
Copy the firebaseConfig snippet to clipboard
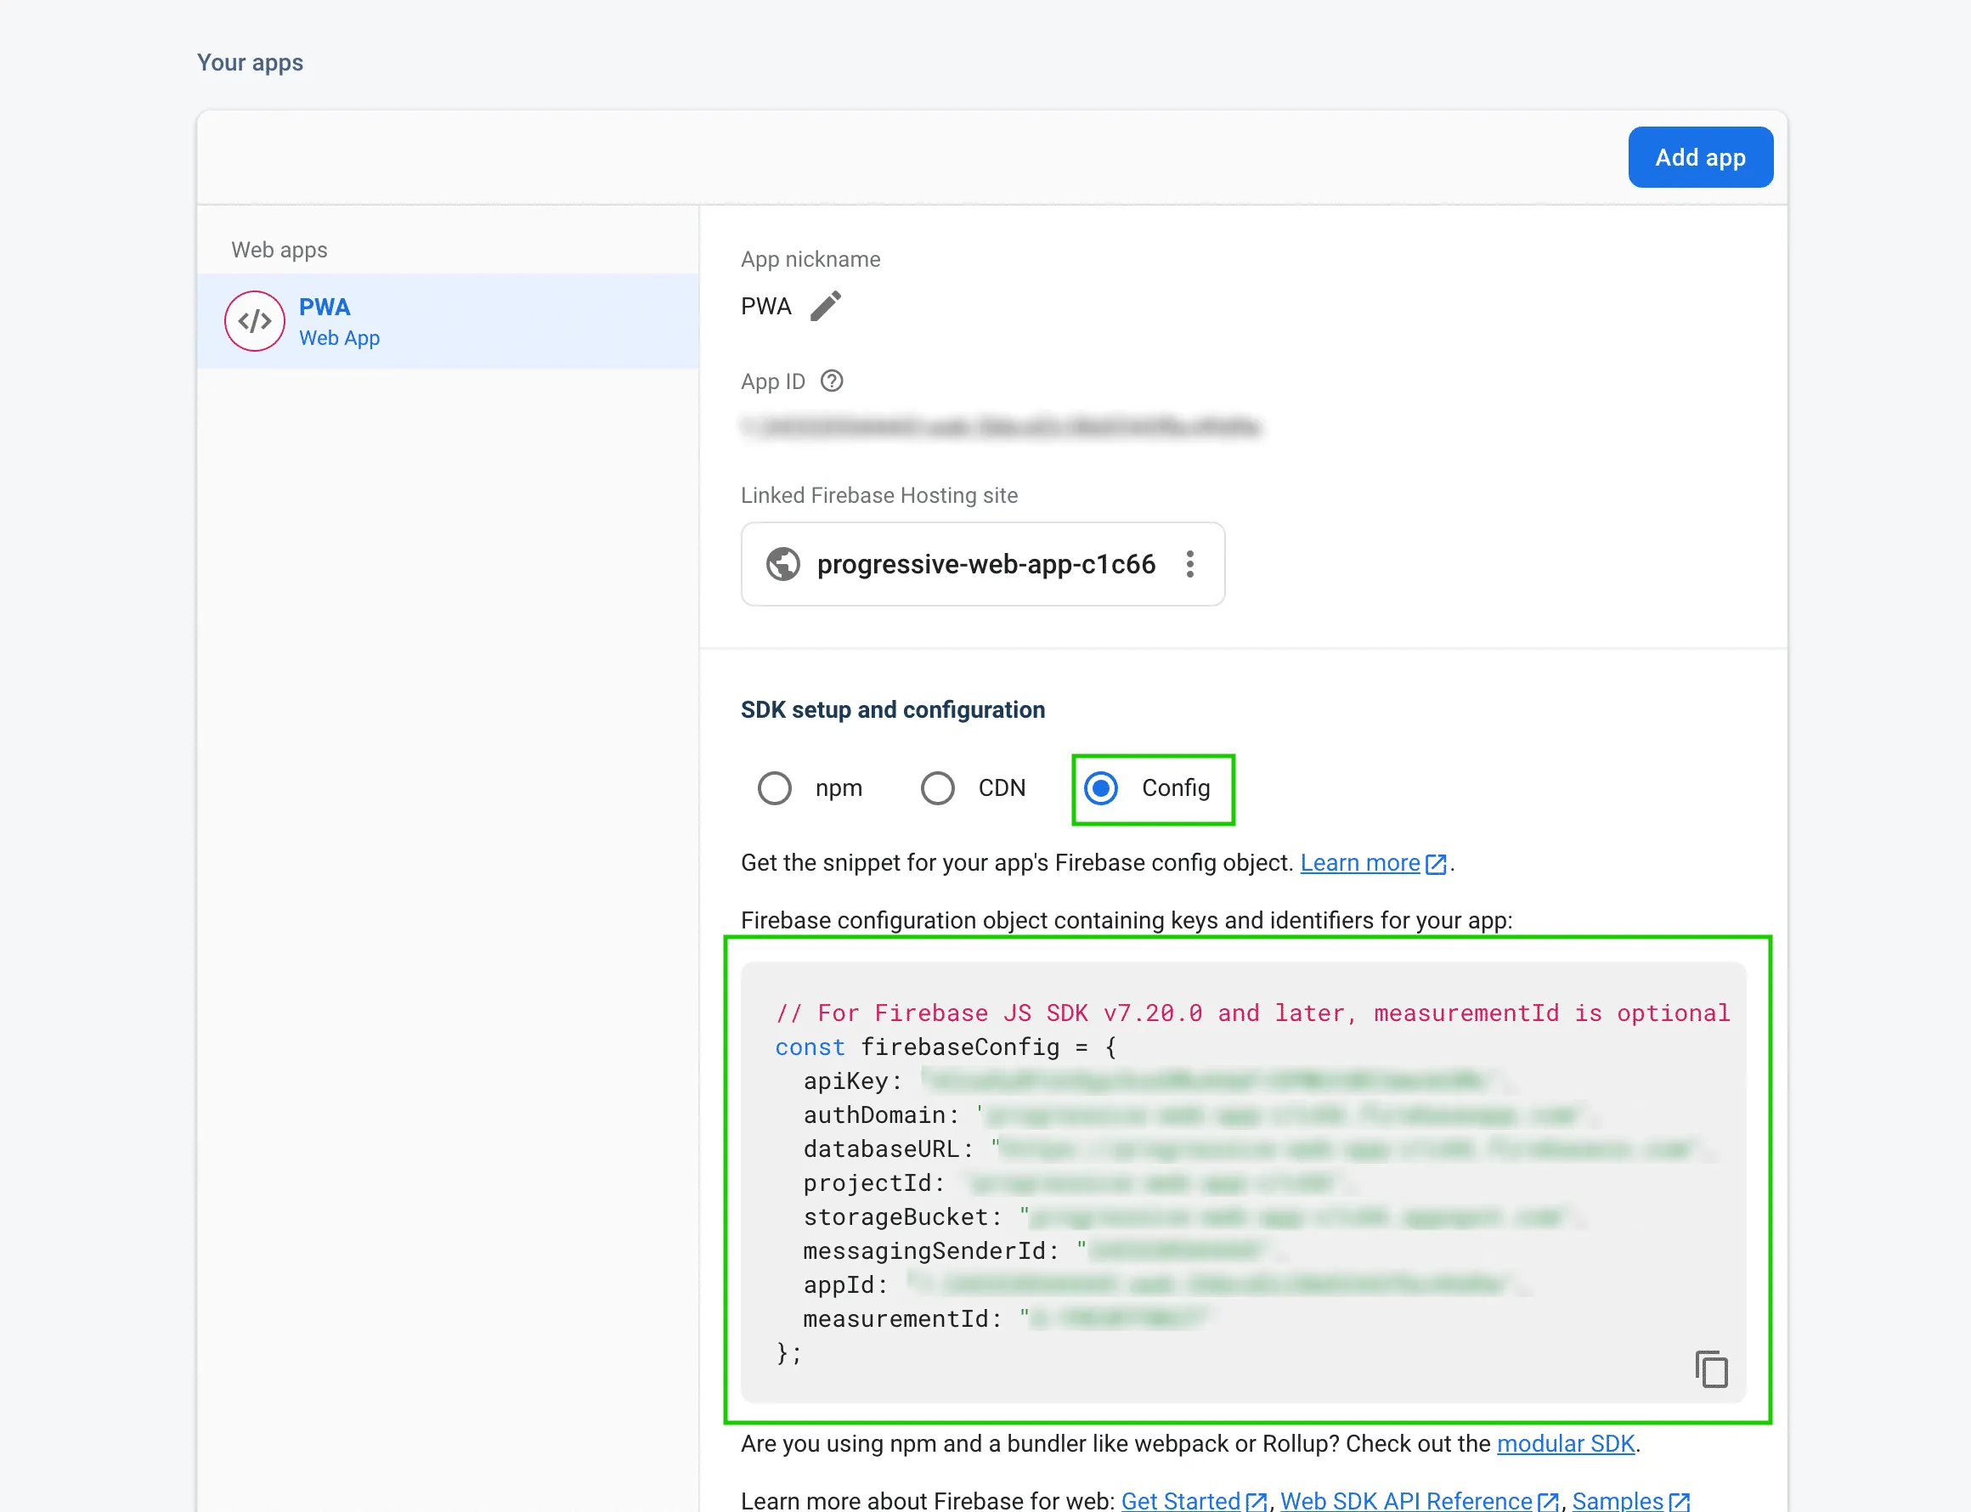pos(1711,1370)
